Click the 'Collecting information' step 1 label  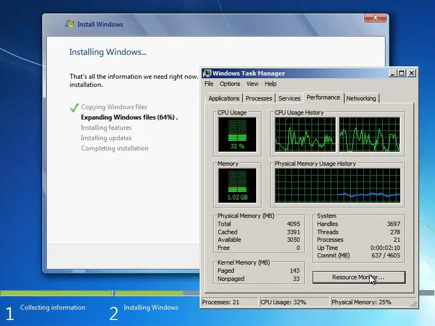(53, 308)
